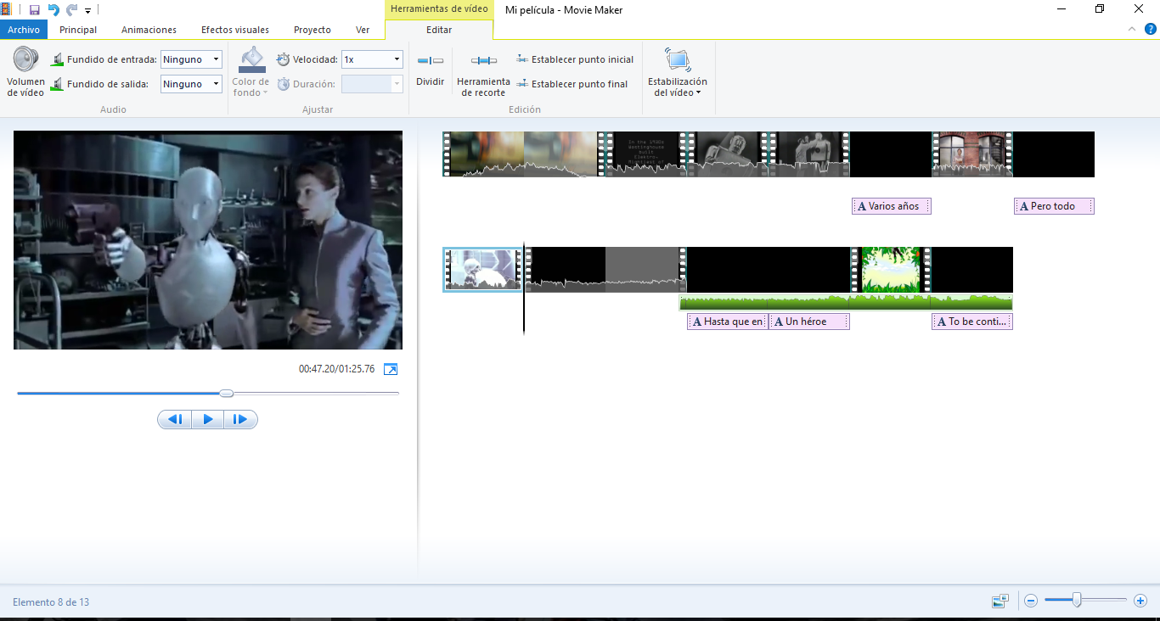This screenshot has width=1160, height=621.
Task: Select the 'Hasta que en' caption
Action: [x=728, y=322]
